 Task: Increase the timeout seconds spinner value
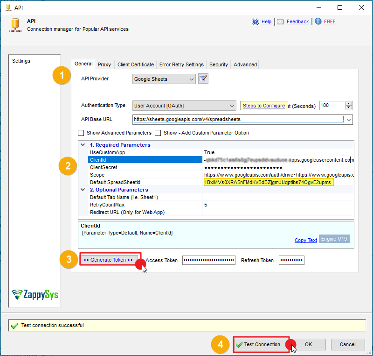tap(349, 103)
